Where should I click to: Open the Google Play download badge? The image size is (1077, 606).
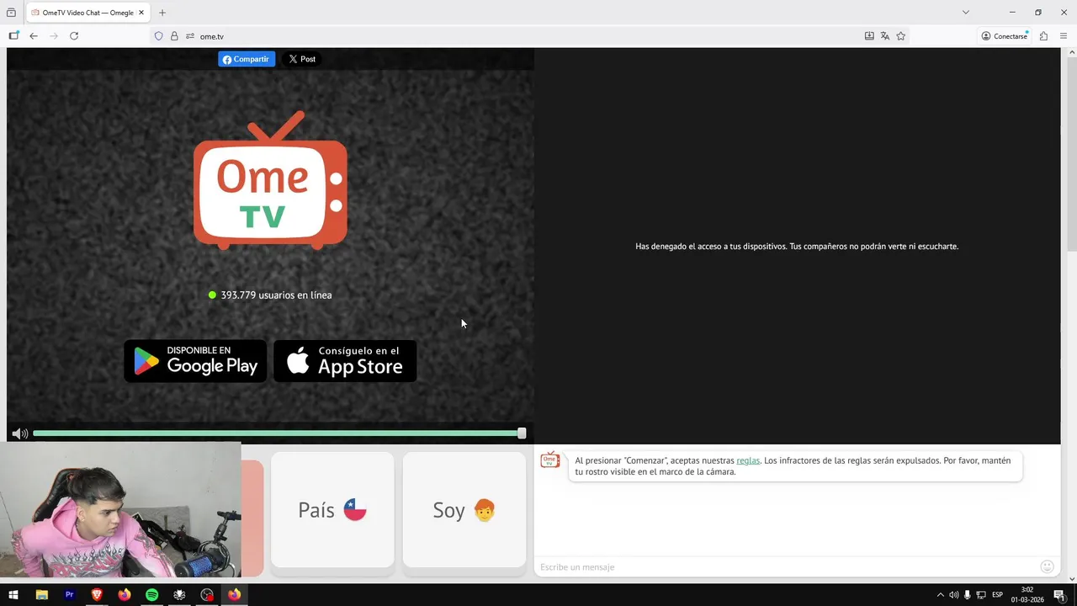[195, 361]
